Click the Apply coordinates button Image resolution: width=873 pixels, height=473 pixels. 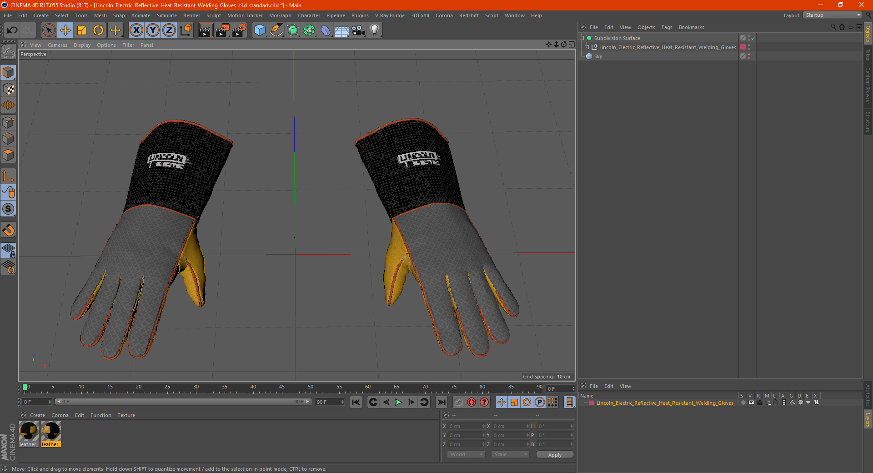(x=555, y=455)
